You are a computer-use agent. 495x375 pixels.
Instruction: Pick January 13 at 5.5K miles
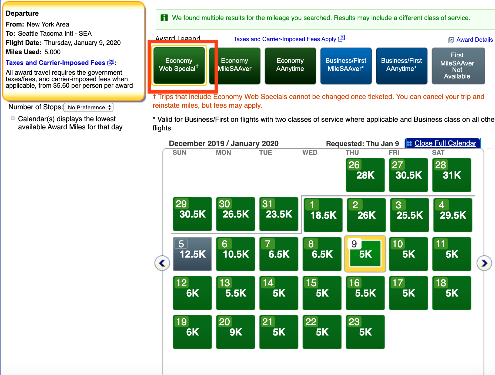click(x=235, y=293)
